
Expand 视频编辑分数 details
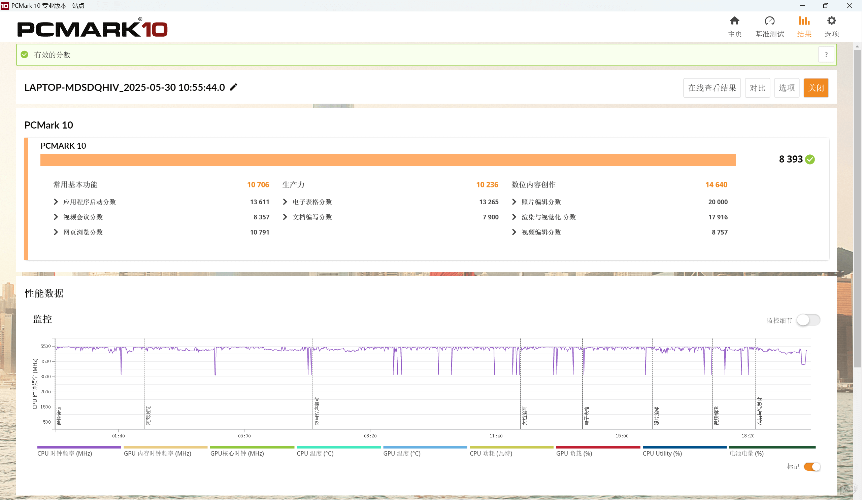[514, 232]
